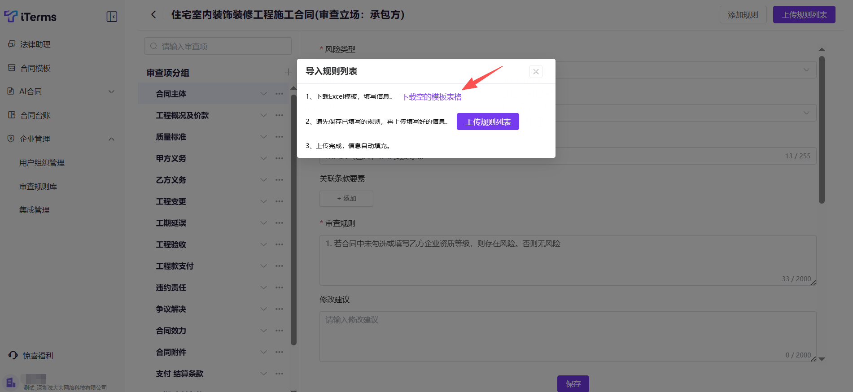Open more options for 工期延误
853x392 pixels.
coord(280,223)
